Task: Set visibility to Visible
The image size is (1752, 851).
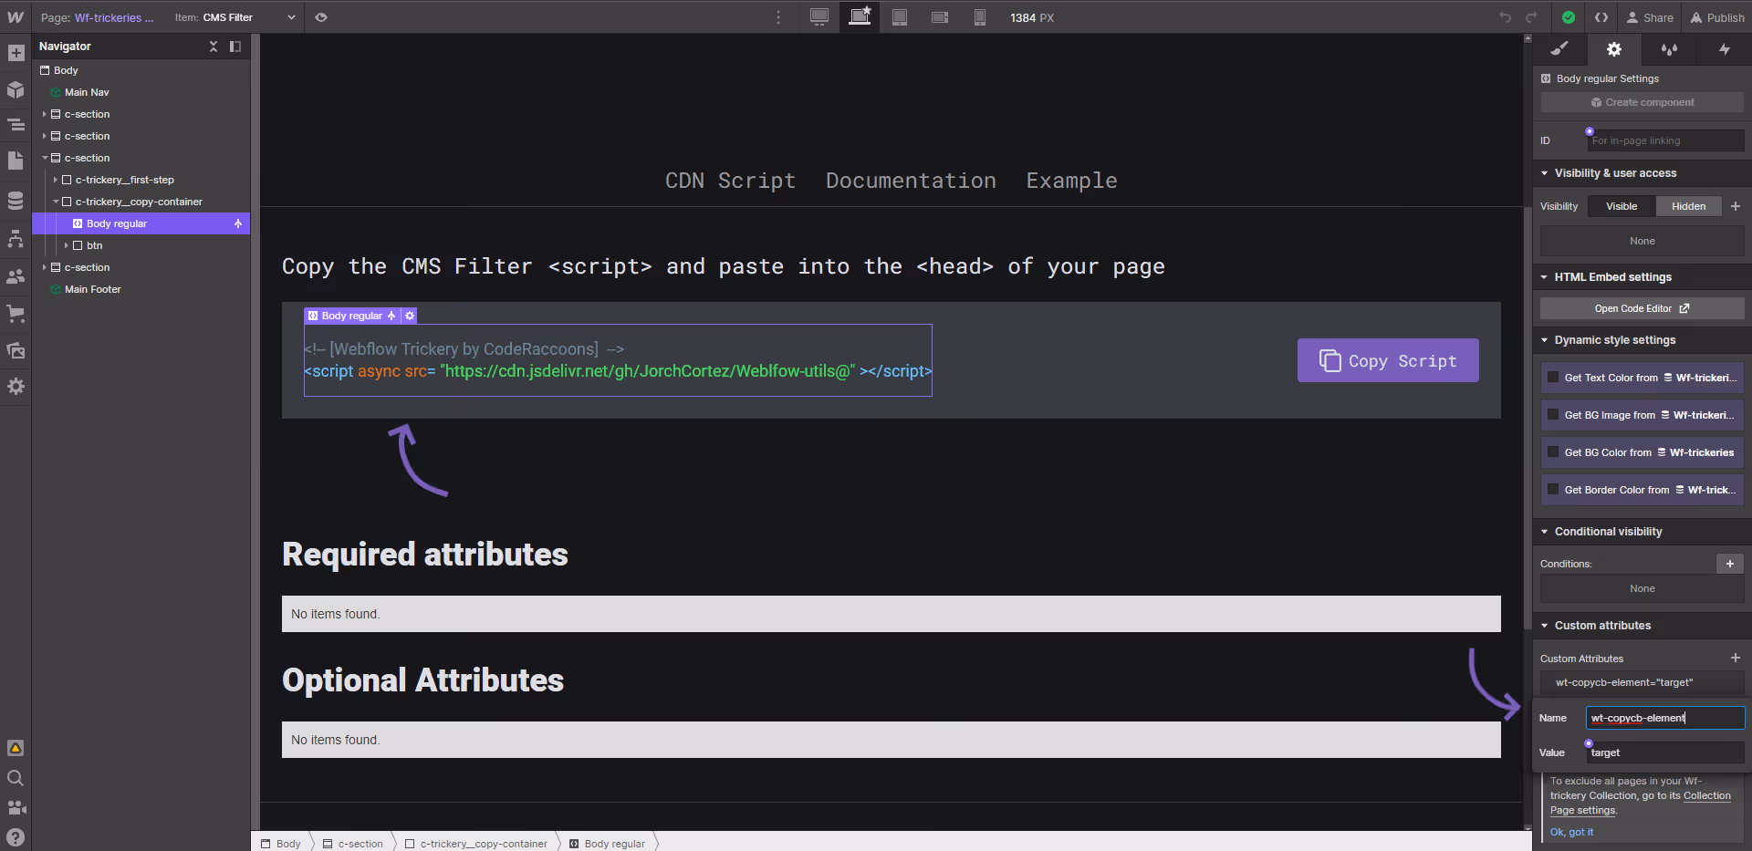Action: (x=1622, y=206)
